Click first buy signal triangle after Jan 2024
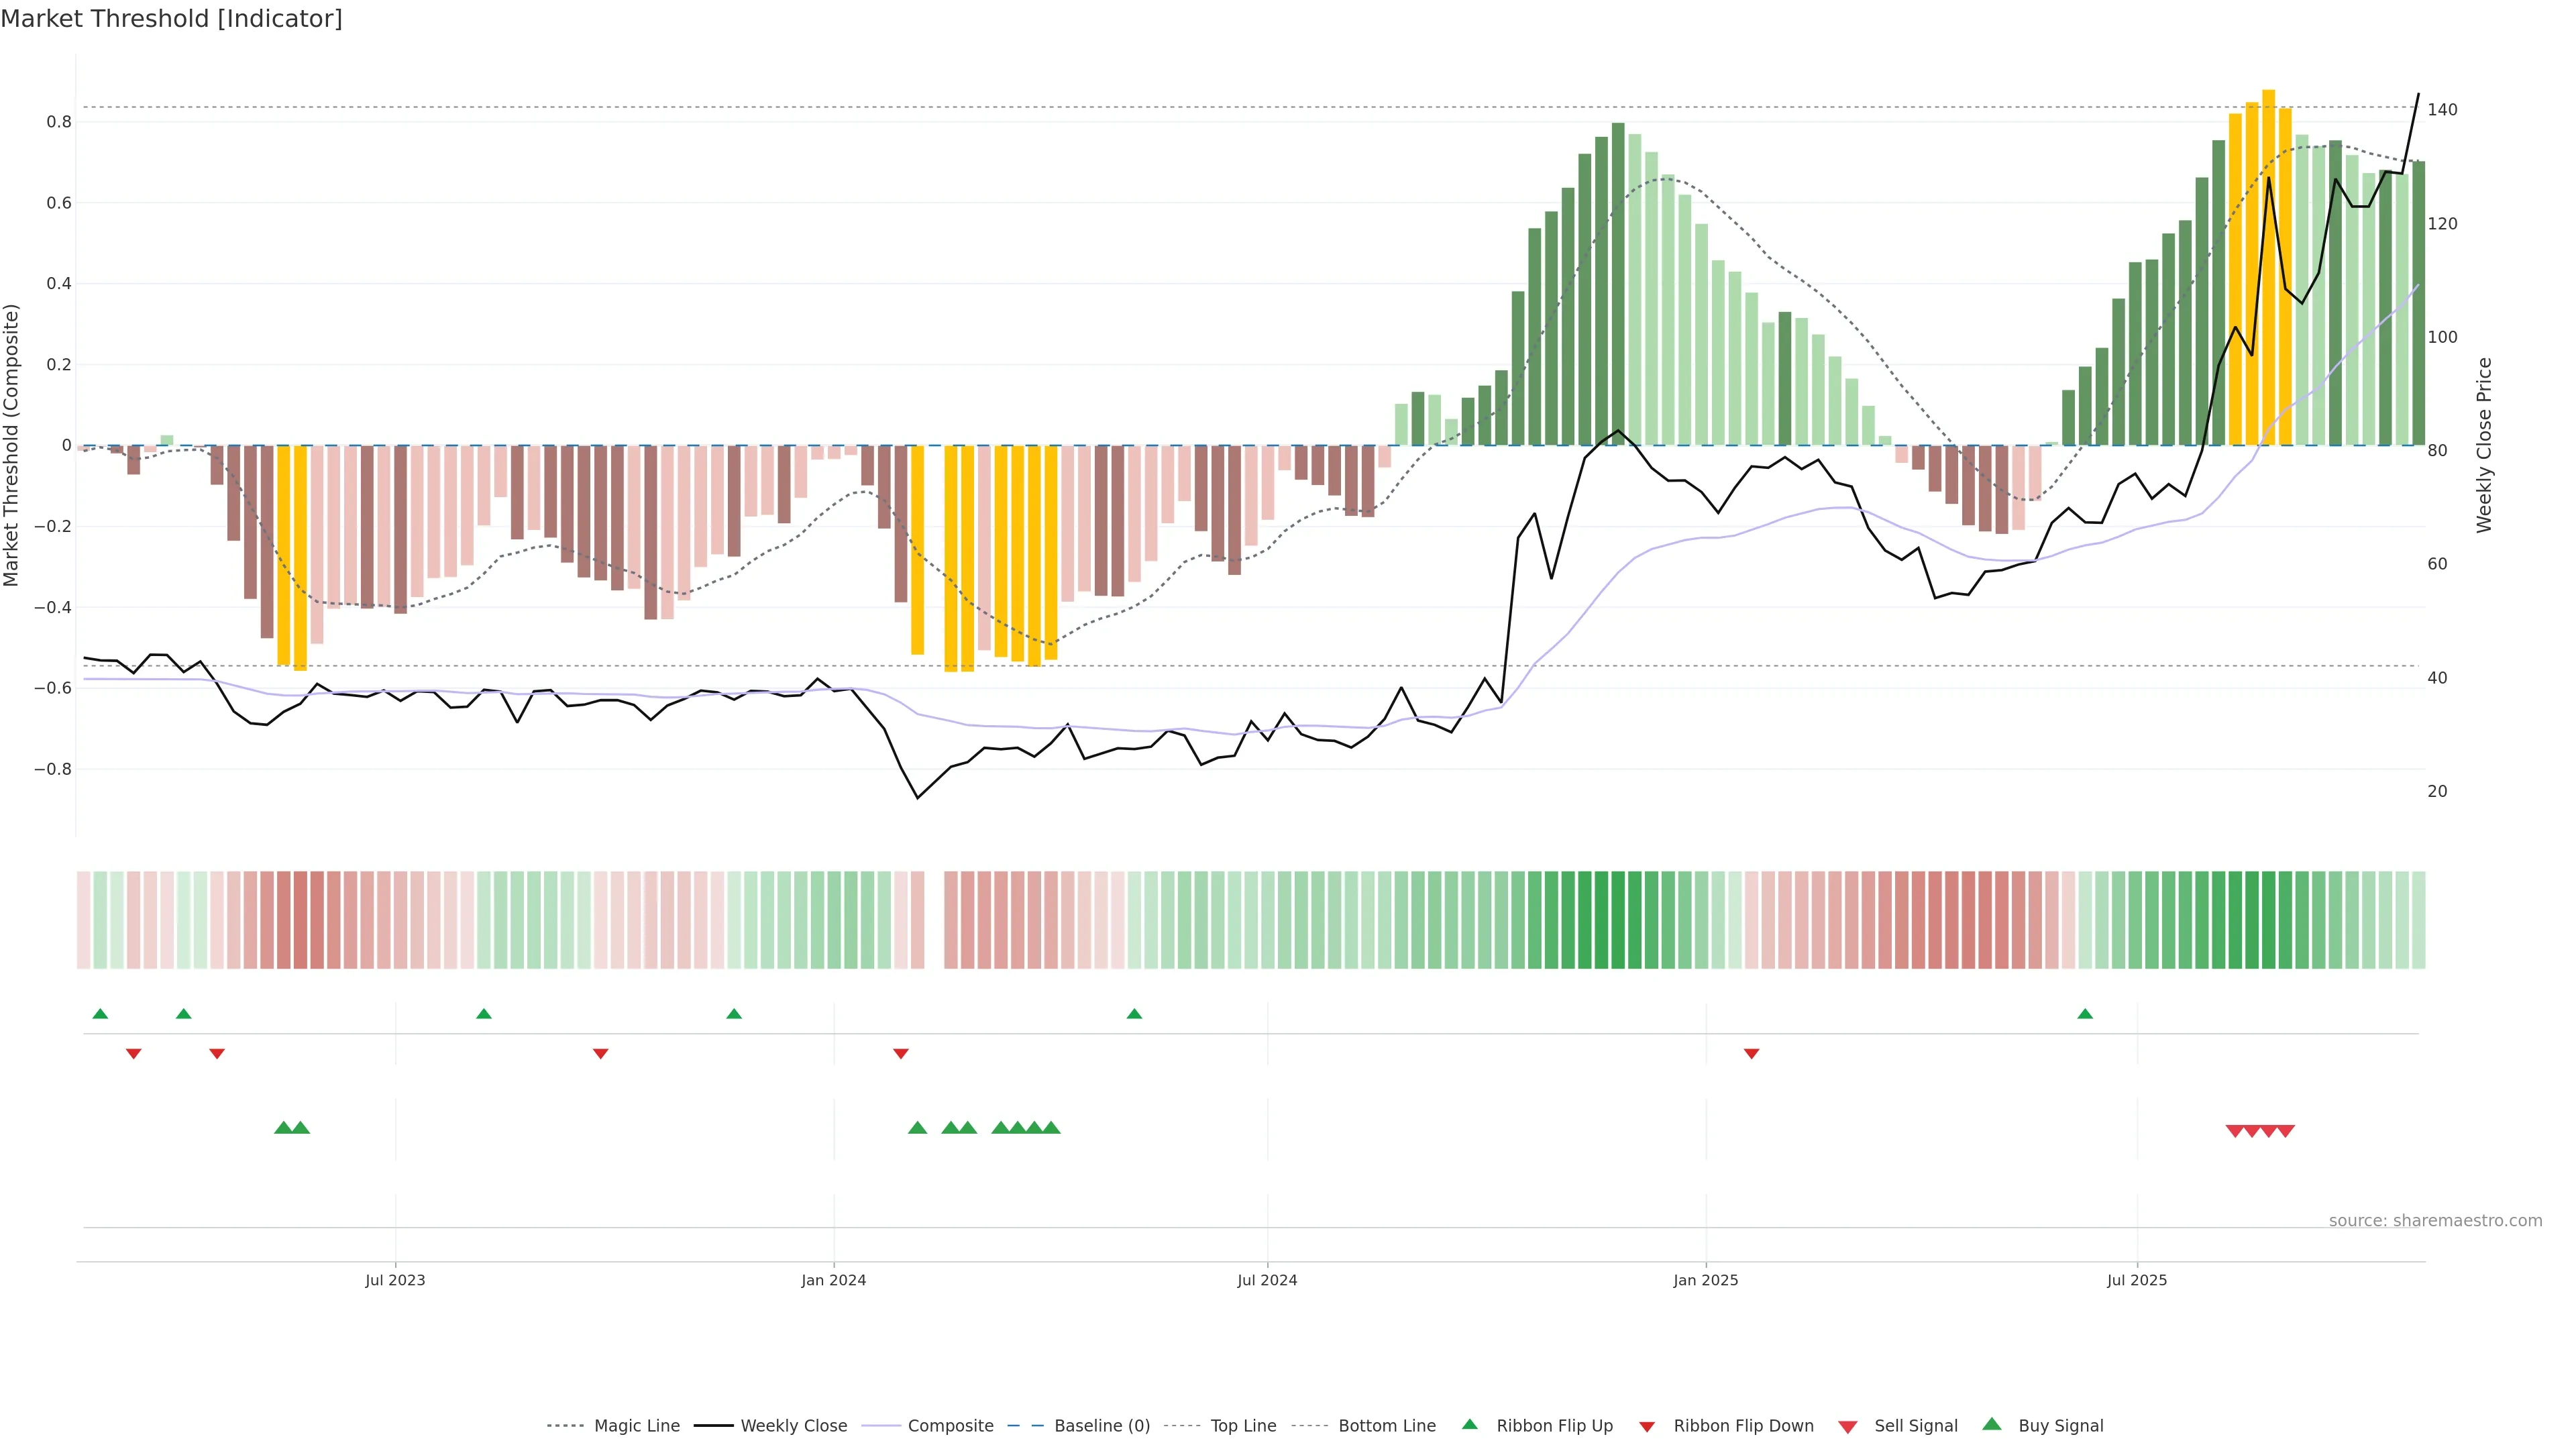The height and width of the screenshot is (1449, 2576). (x=917, y=1128)
